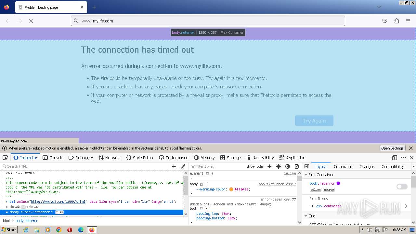Pick the purple flex overlay color swatch

(x=338, y=183)
